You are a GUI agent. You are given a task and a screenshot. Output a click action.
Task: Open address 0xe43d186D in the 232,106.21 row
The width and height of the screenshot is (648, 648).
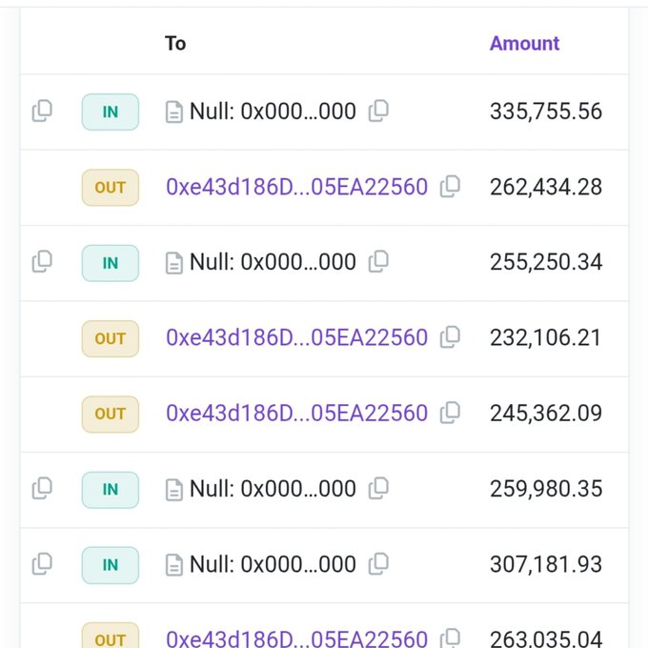[296, 337]
